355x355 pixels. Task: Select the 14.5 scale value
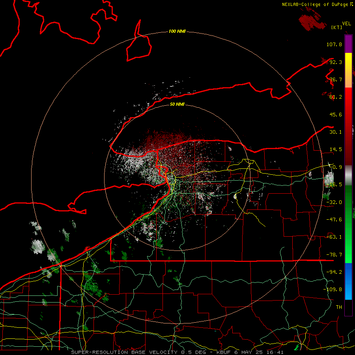pos(336,149)
